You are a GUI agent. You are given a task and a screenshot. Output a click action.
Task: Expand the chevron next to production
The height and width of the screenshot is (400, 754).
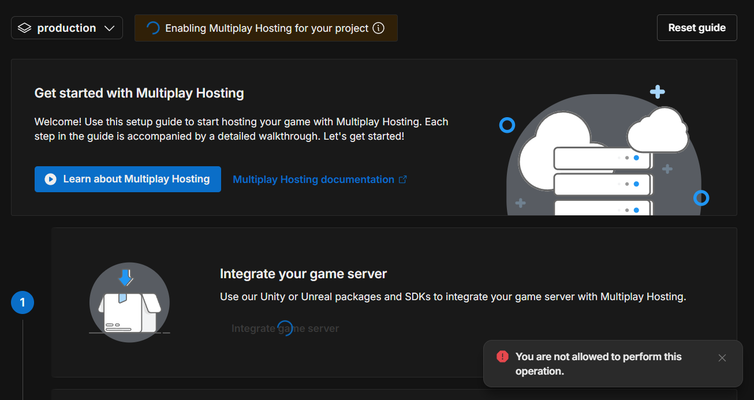110,27
